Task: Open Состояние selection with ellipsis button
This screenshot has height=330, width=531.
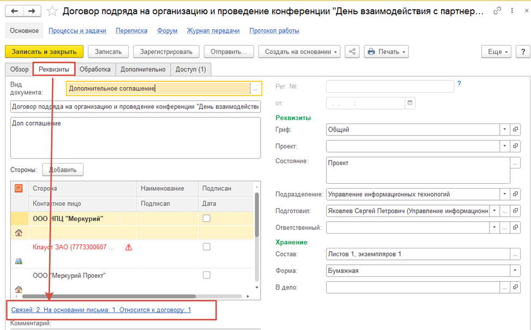Action: coord(515,163)
